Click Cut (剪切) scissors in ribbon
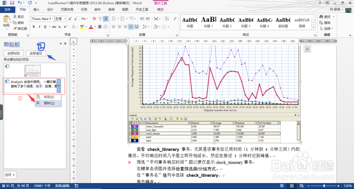This screenshot has height=189, width=354. click(x=18, y=17)
